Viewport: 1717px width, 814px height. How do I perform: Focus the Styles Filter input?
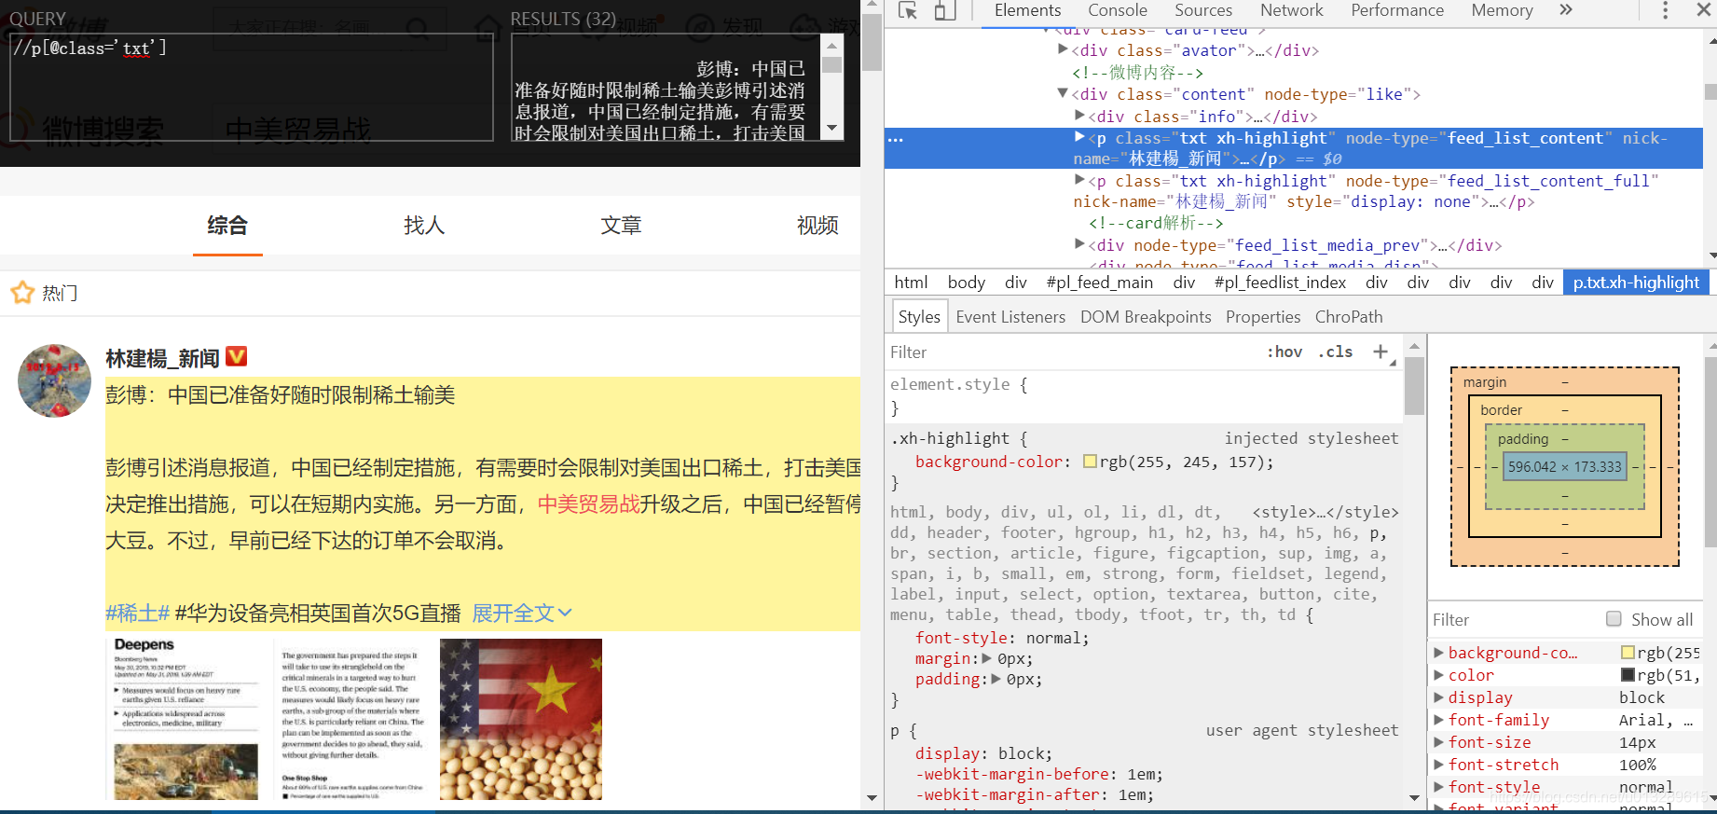1072,352
